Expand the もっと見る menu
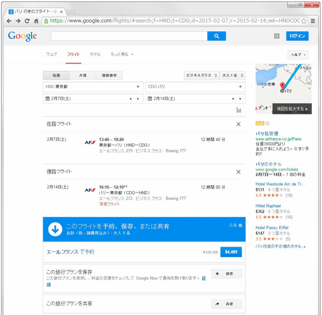Screen dimensions: 322x315 point(122,55)
